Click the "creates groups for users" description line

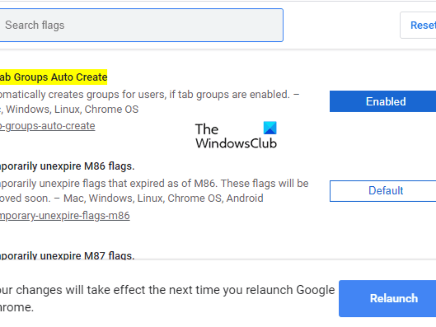[149, 94]
